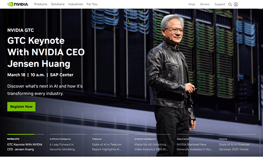Open the For You menu
Screen dimensions: 263x158
click(92, 4)
